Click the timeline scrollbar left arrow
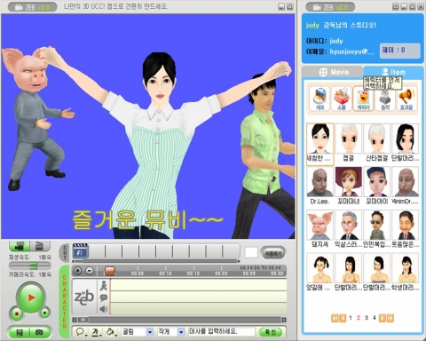Image resolution: width=426 pixels, height=341 pixels. (x=75, y=320)
